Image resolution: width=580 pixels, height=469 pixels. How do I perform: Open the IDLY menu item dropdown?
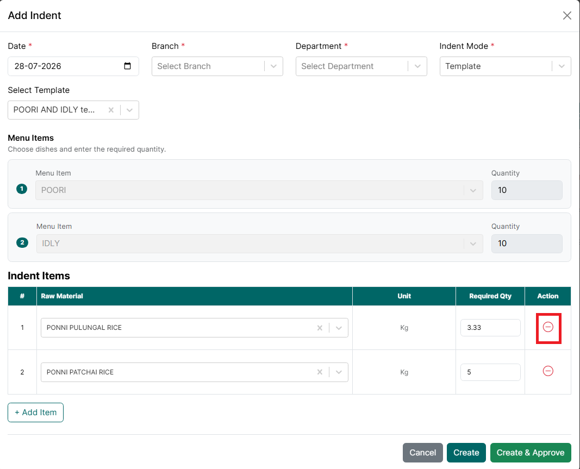pyautogui.click(x=259, y=243)
